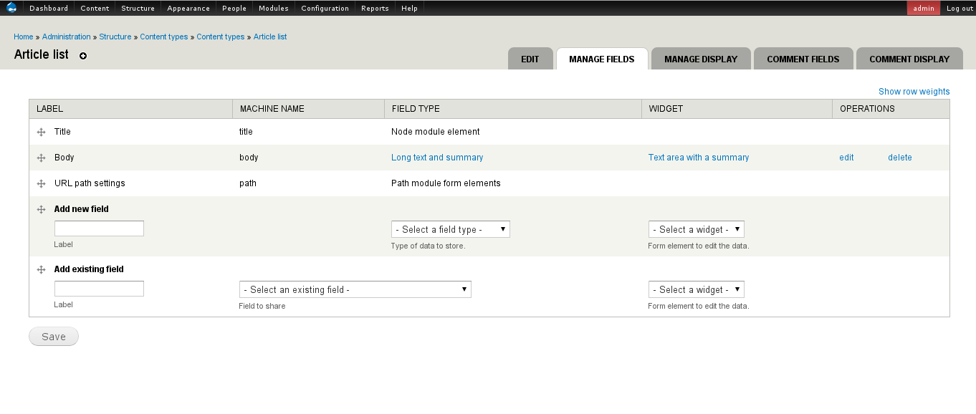The height and width of the screenshot is (414, 976).
Task: Open the Comment Fields tab
Action: [x=803, y=59]
